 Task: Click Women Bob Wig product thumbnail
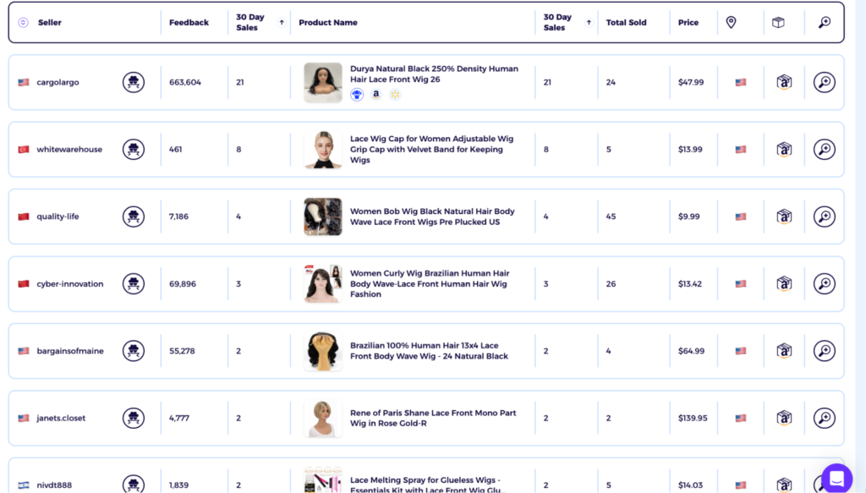pos(323,216)
